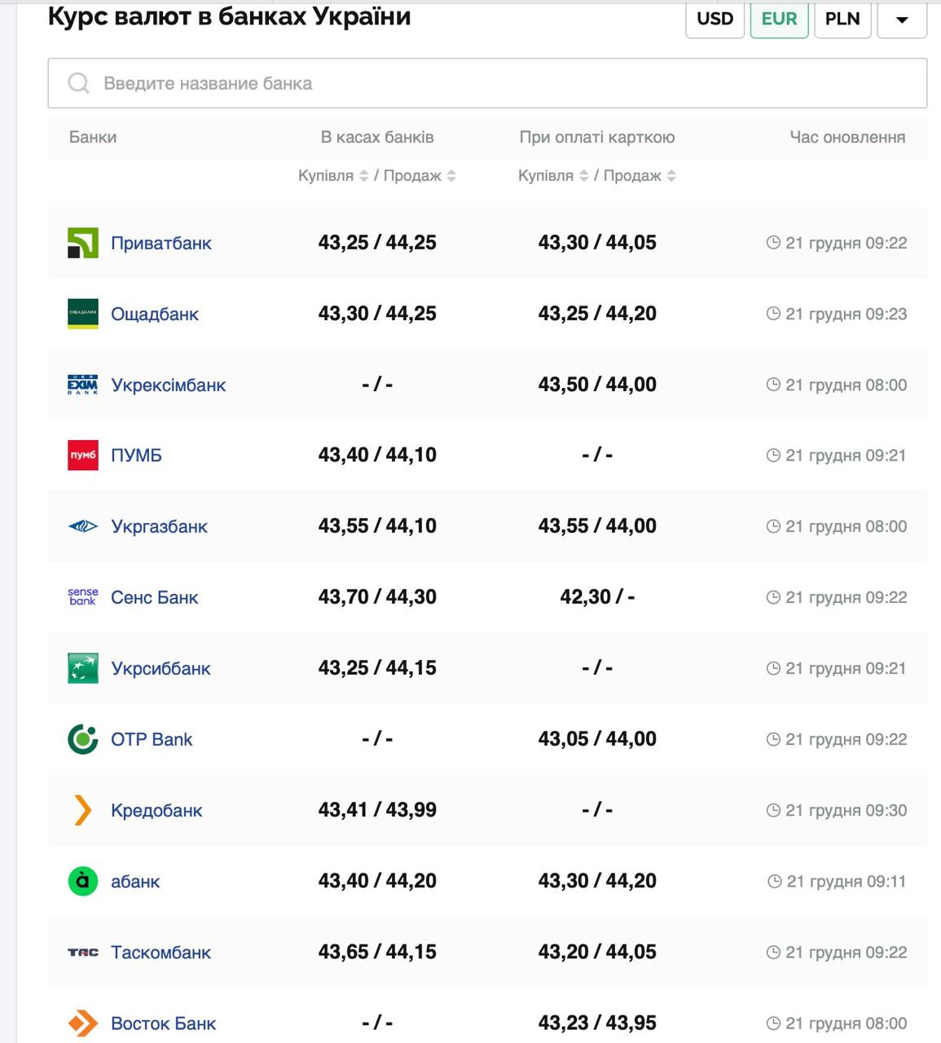The width and height of the screenshot is (941, 1043).
Task: Open the additional currencies dropdown arrow
Action: (902, 20)
